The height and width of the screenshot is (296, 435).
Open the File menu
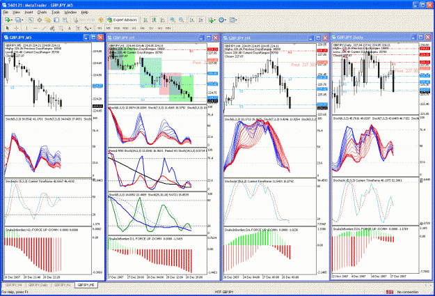pos(6,13)
